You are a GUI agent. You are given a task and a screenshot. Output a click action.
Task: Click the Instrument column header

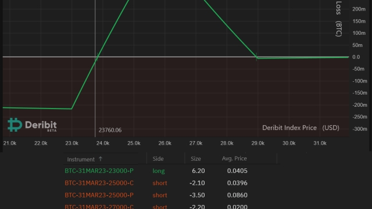click(81, 159)
